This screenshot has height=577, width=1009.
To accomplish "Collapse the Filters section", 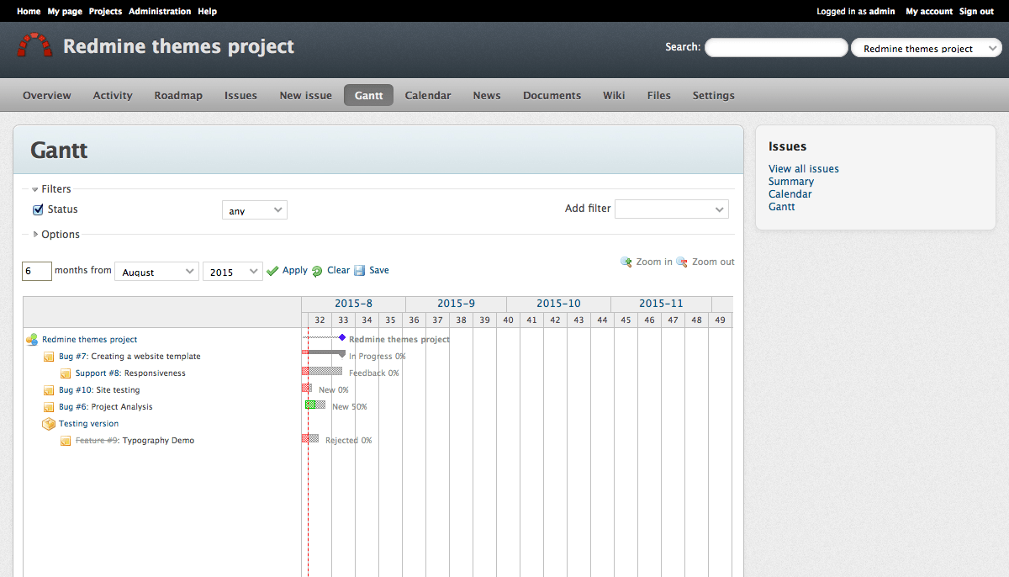I will (51, 189).
